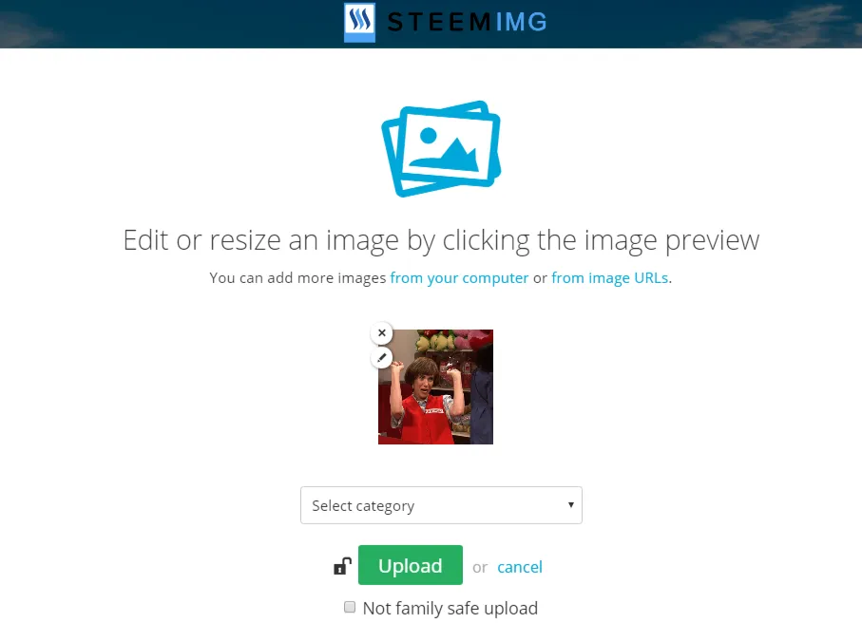Open the Select category dropdown
This screenshot has height=642, width=862.
[x=441, y=505]
